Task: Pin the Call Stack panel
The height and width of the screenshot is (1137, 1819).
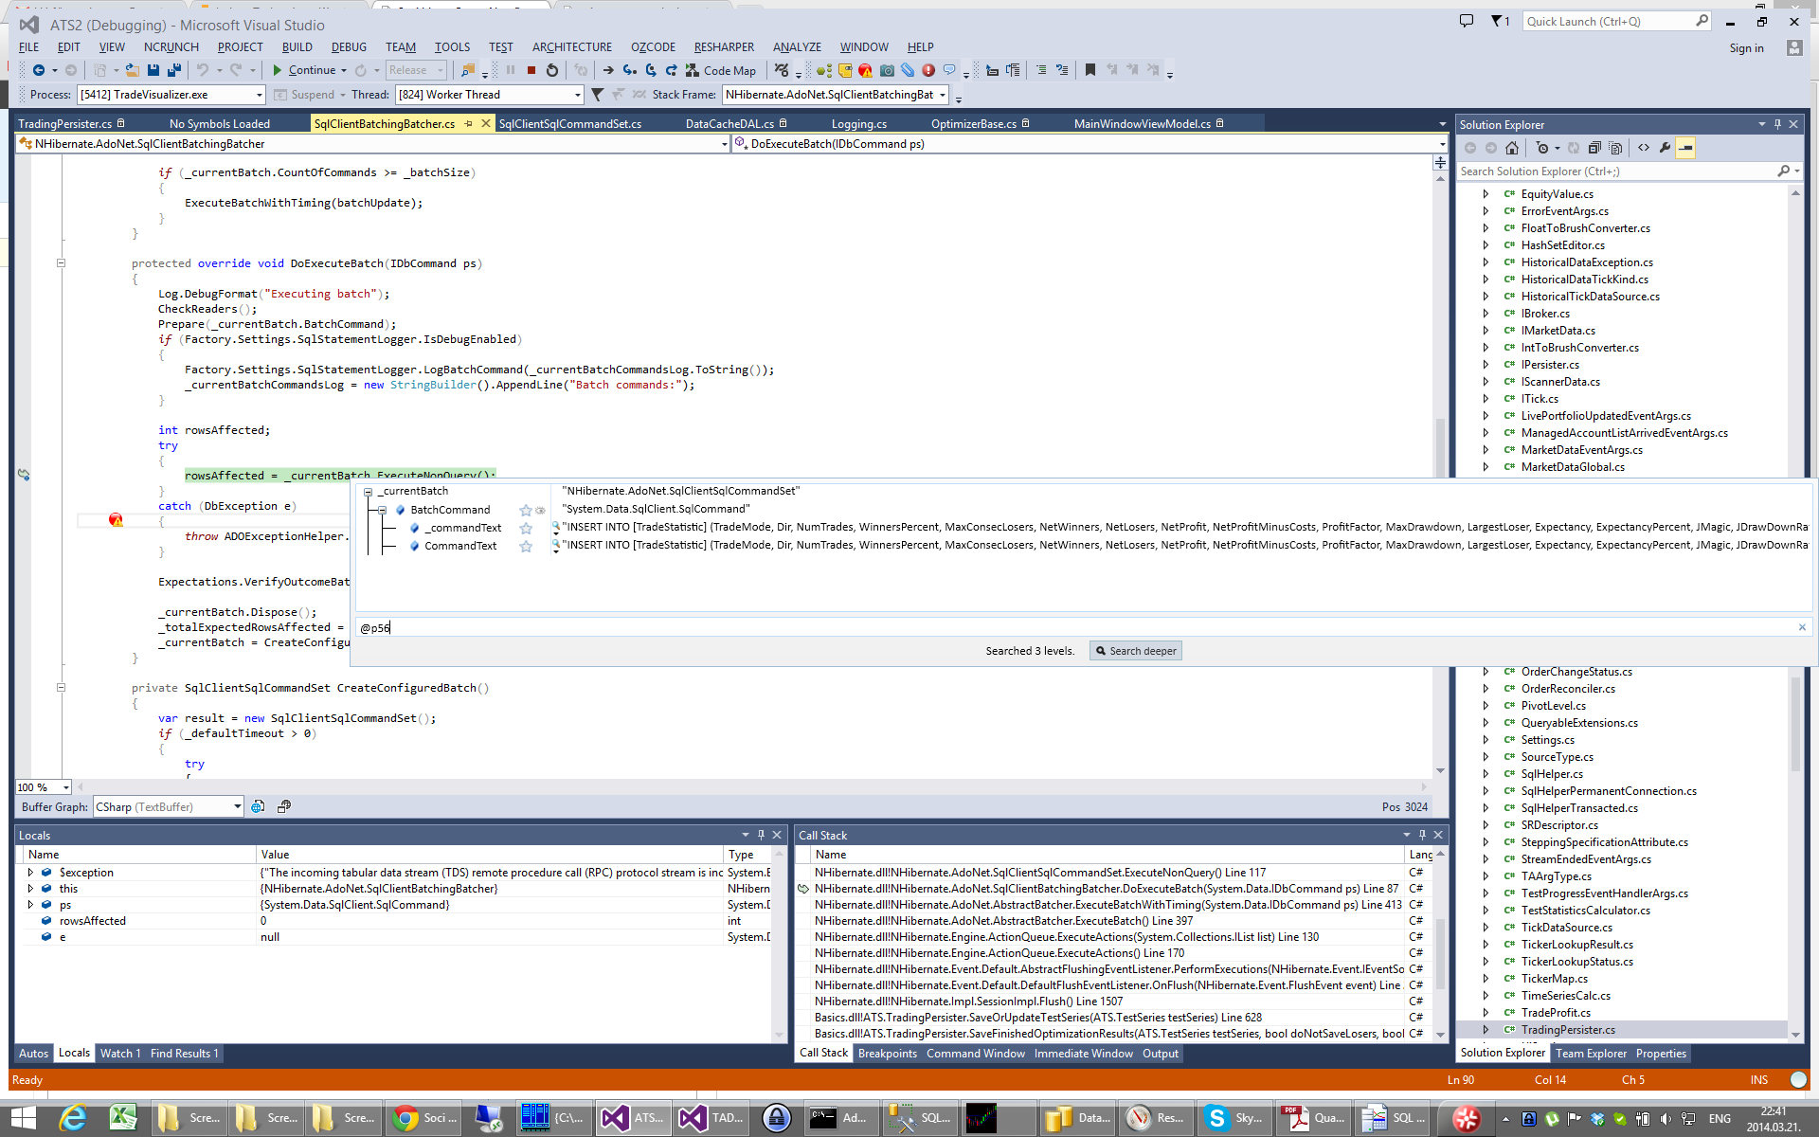Action: pyautogui.click(x=1422, y=835)
